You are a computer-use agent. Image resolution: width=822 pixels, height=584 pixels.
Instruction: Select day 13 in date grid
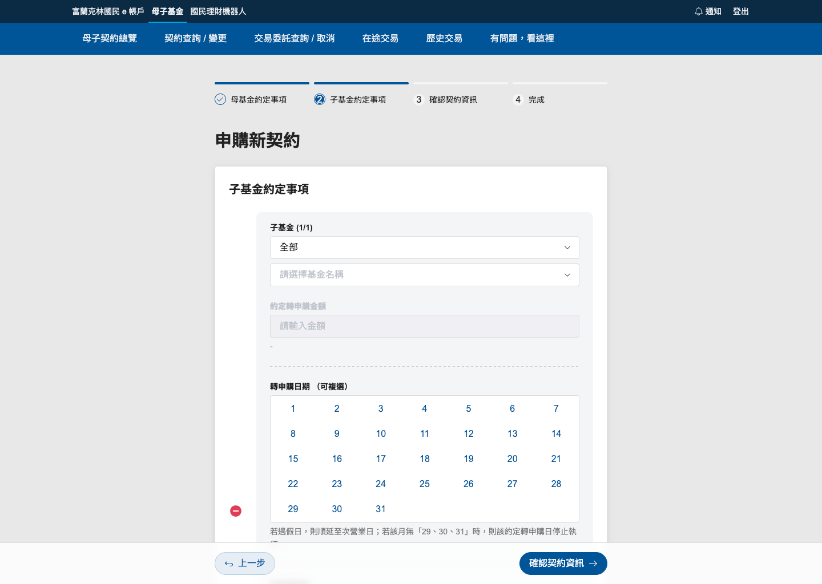pyautogui.click(x=513, y=433)
